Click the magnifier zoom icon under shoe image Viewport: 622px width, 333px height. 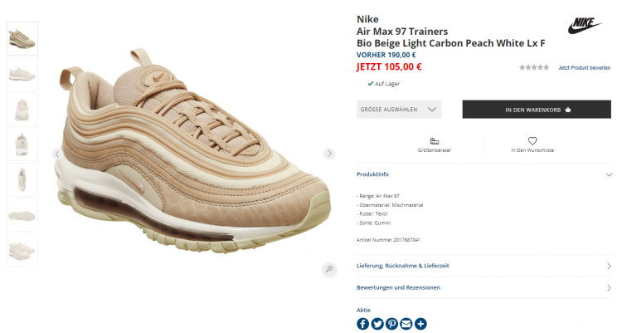pos(329,269)
